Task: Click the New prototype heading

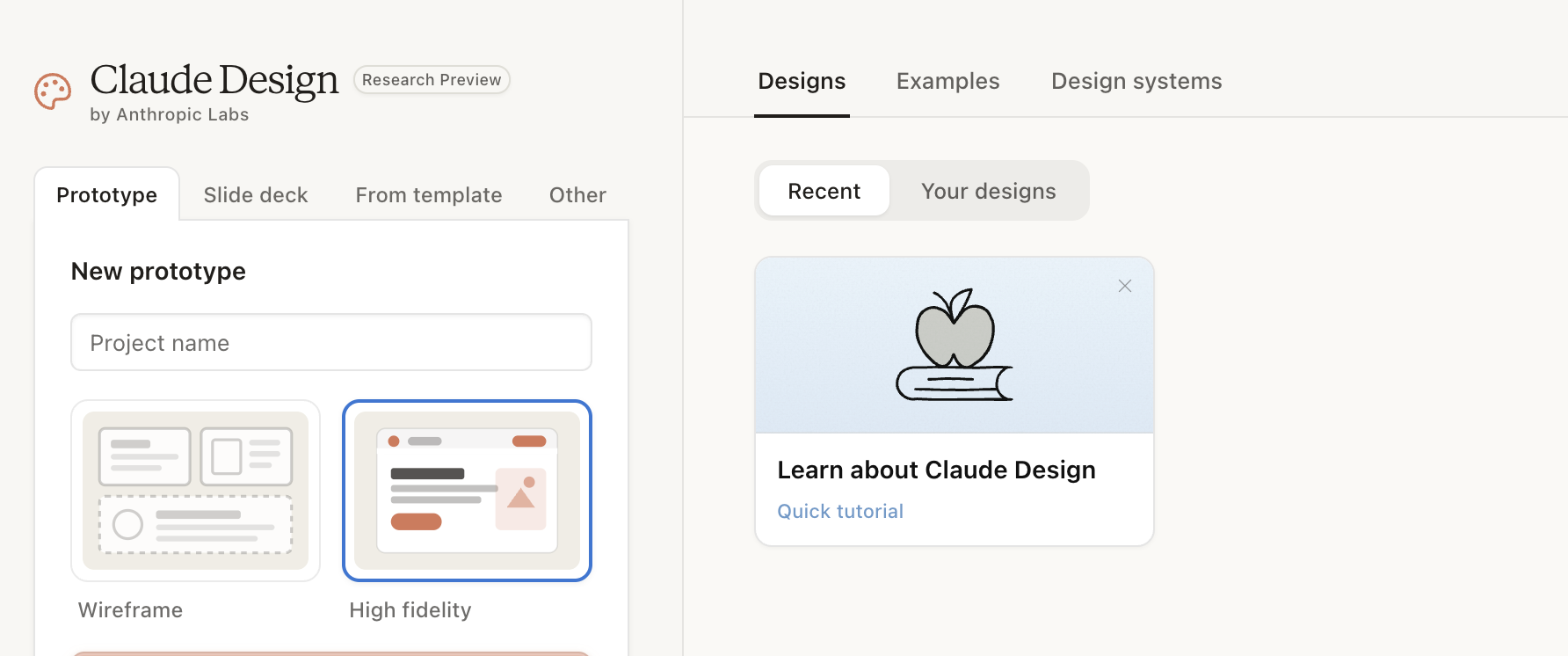Action: coord(158,271)
